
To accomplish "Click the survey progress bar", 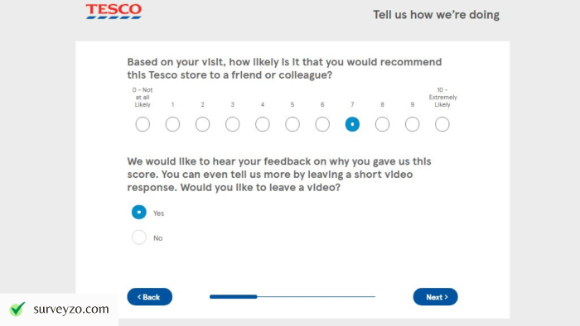I will (x=292, y=296).
